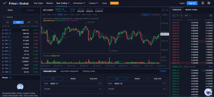Switch chart to Original view
This screenshot has height=97, width=214.
[145, 15]
